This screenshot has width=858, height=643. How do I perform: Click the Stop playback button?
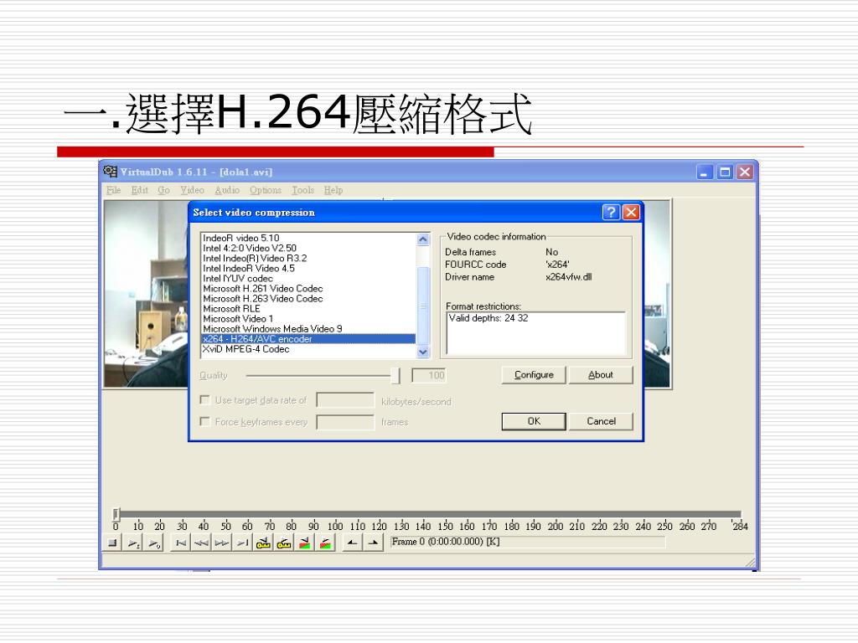(112, 543)
